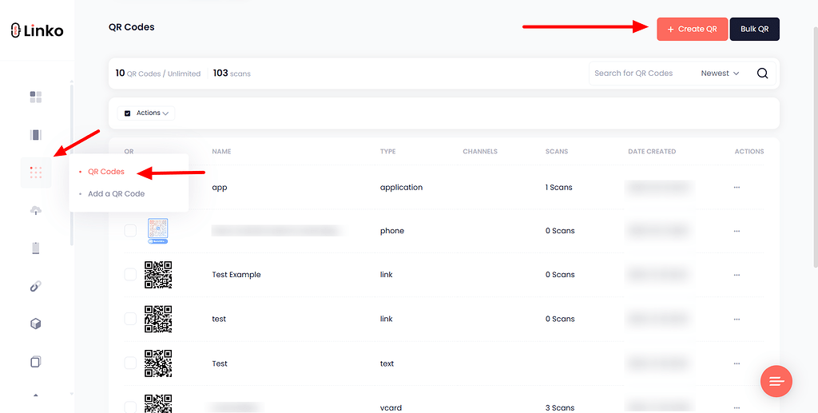Open the dashboard grid icon in sidebar
Screen dimensions: 818x413
pos(36,97)
